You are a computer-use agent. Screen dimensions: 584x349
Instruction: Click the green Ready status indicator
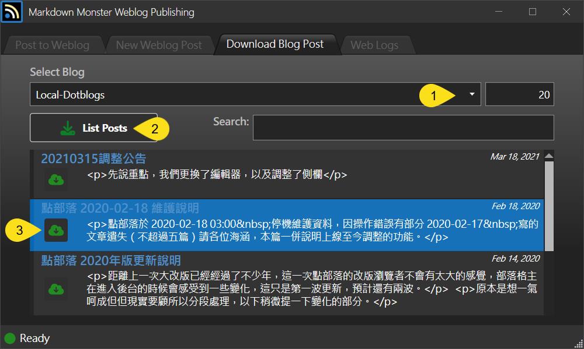10,338
